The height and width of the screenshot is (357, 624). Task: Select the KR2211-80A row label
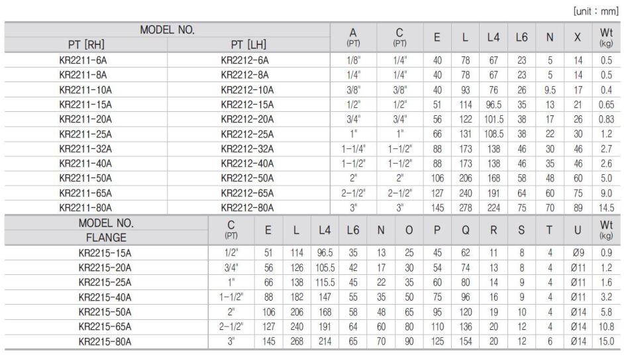[85, 208]
